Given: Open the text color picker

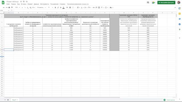Looking at the screenshot, I should 63,8.
